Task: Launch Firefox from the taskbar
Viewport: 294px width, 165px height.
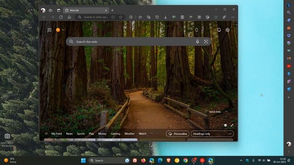Action: (x=143, y=160)
